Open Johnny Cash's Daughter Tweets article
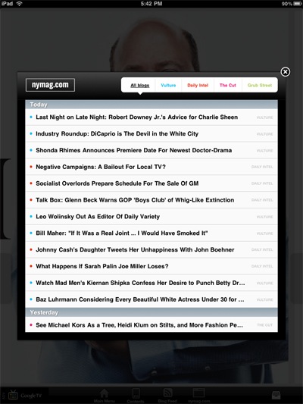 tap(151, 249)
